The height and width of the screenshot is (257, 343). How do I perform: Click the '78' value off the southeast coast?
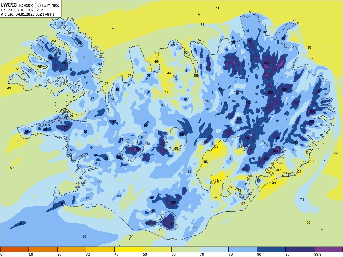point(302,200)
